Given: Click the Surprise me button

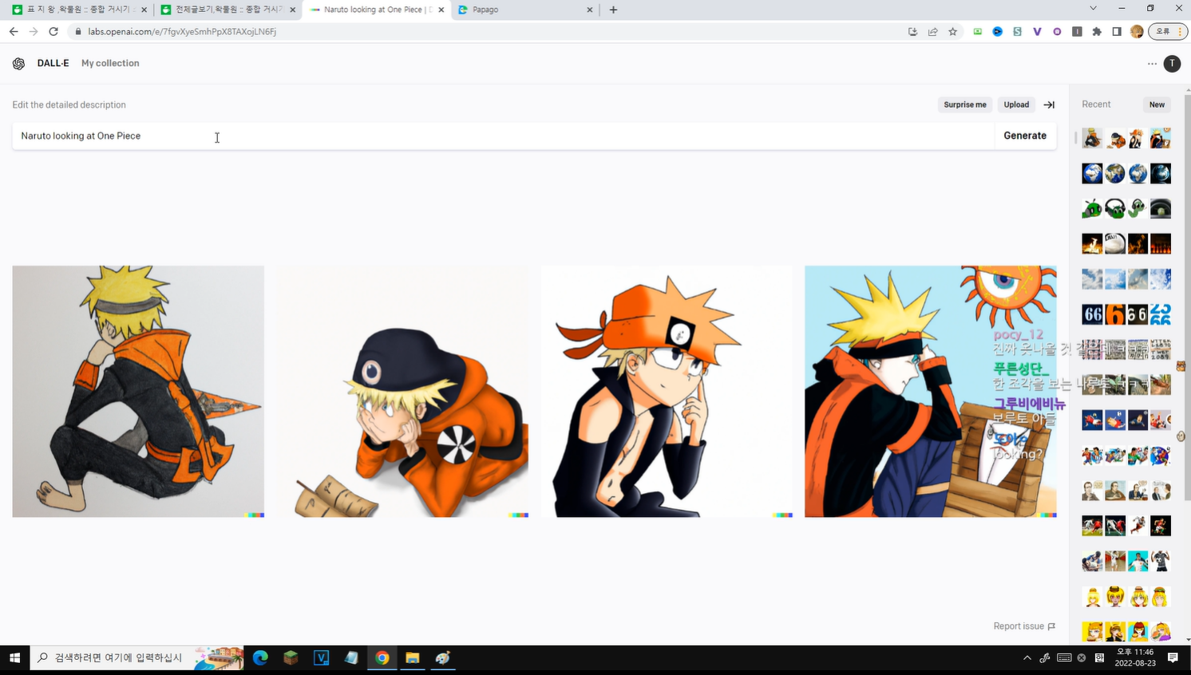Looking at the screenshot, I should coord(965,105).
